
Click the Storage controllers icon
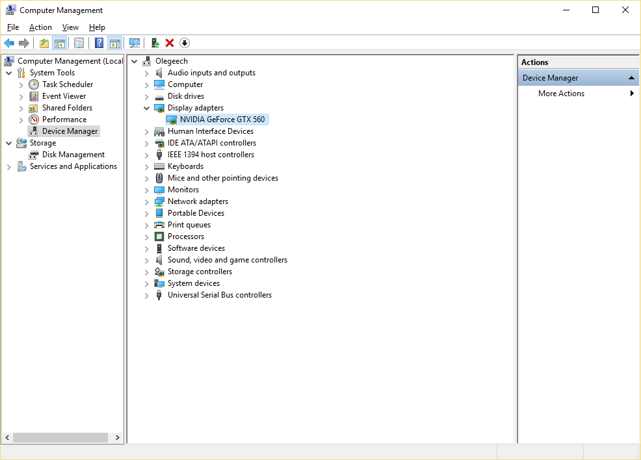(x=159, y=272)
